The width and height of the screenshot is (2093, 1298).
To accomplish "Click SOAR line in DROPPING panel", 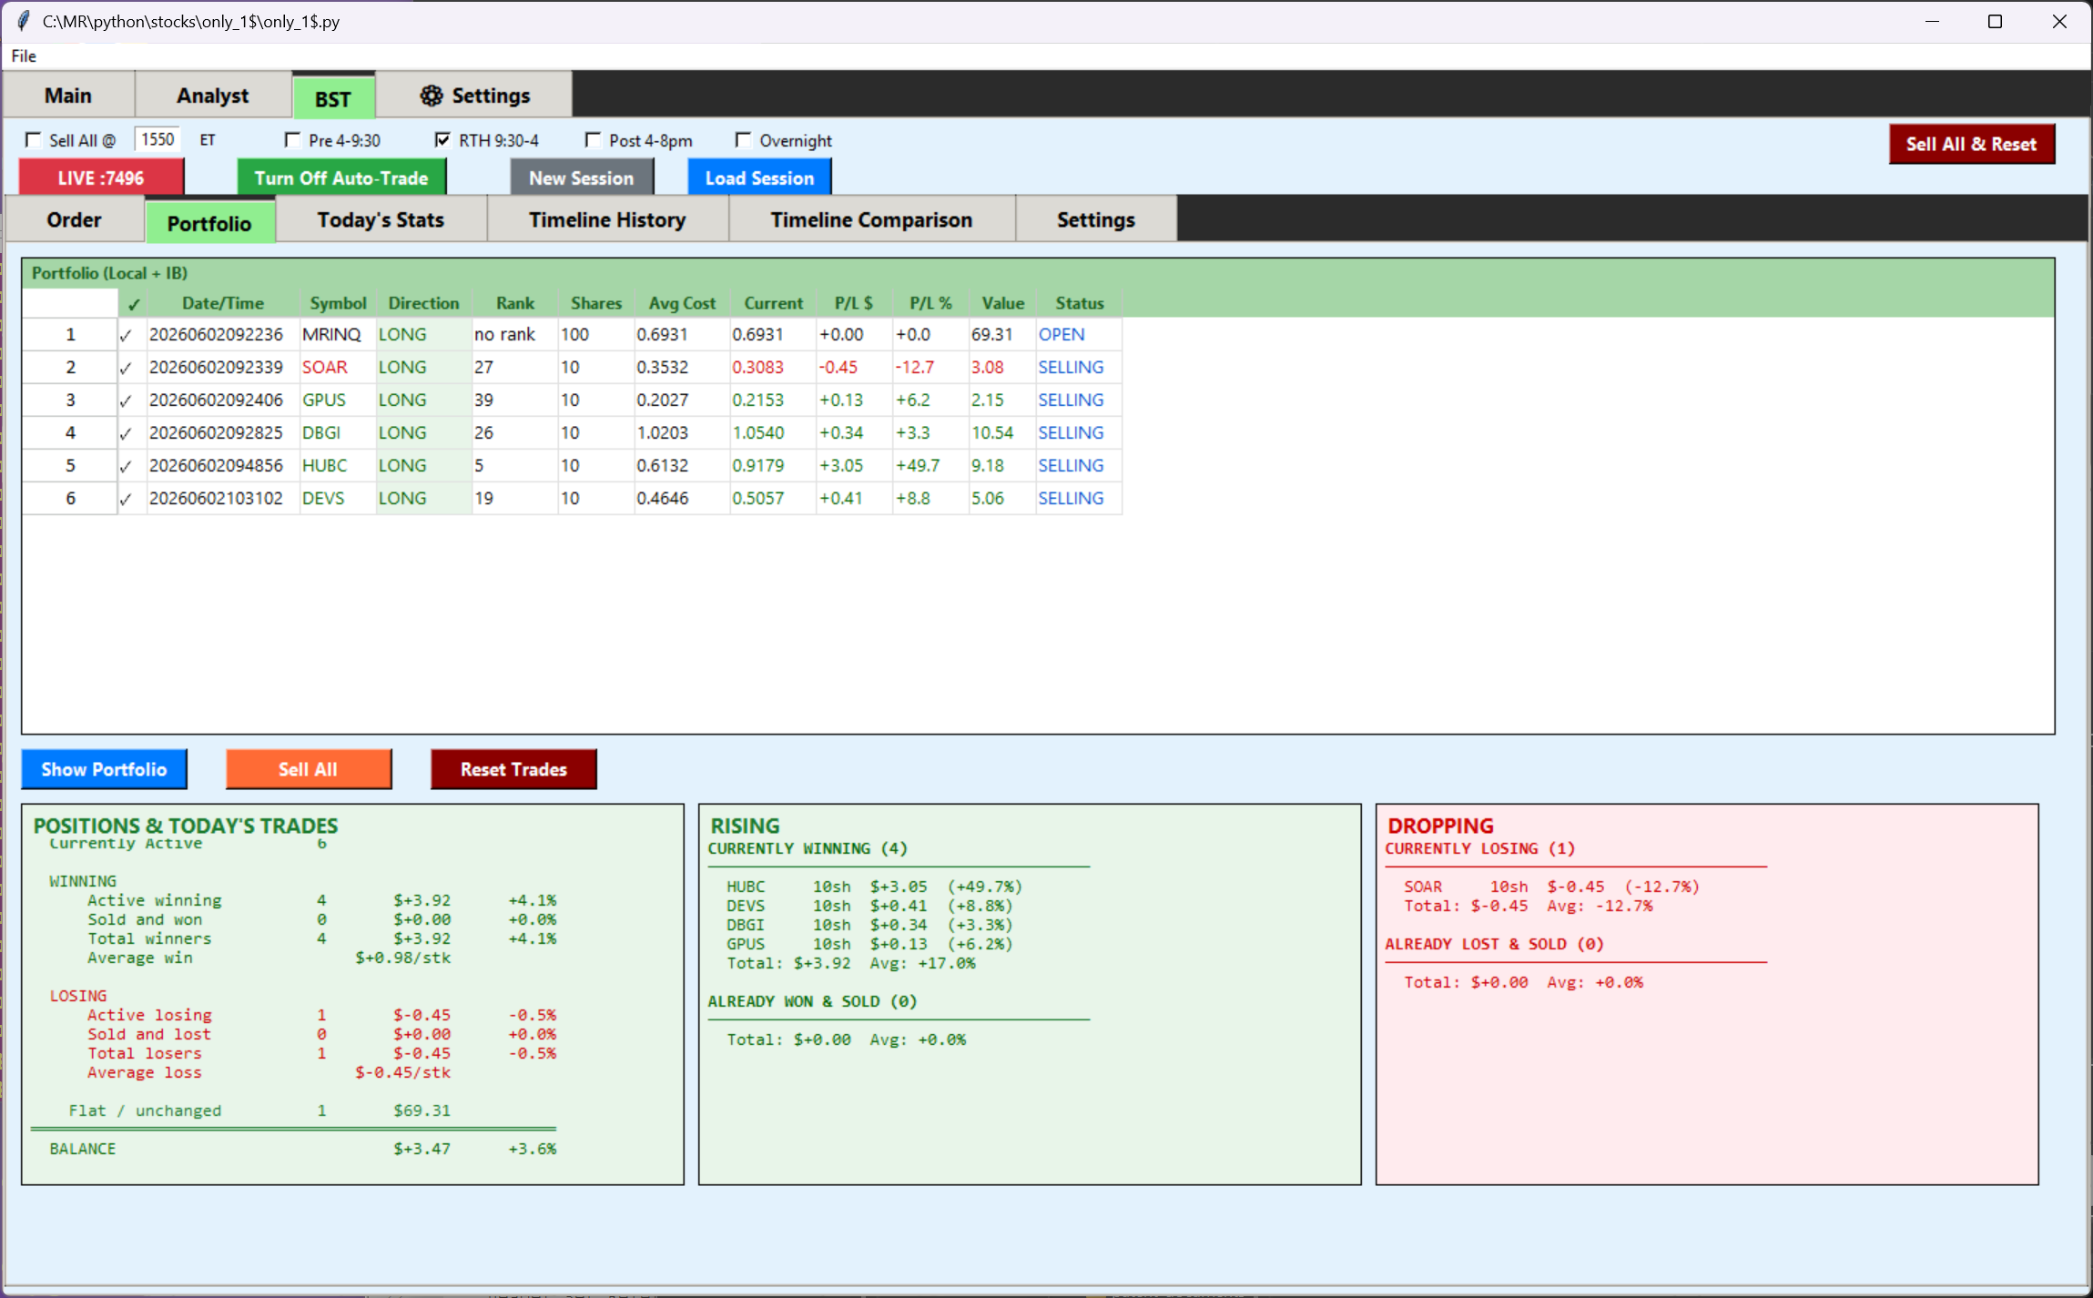I will tap(1551, 887).
